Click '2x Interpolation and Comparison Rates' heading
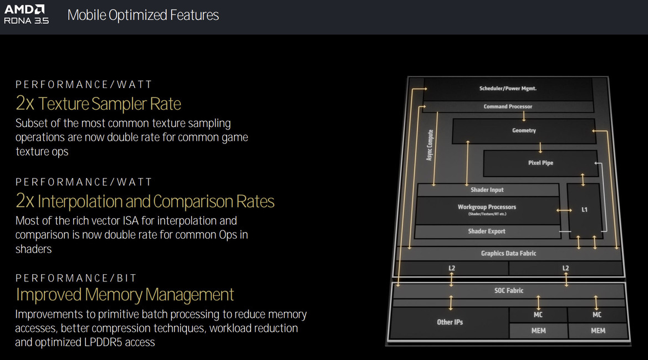The height and width of the screenshot is (360, 648). pos(145,202)
